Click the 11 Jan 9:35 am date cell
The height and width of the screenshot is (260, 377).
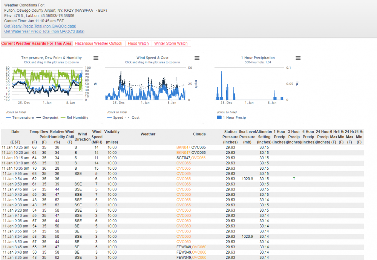[15, 200]
